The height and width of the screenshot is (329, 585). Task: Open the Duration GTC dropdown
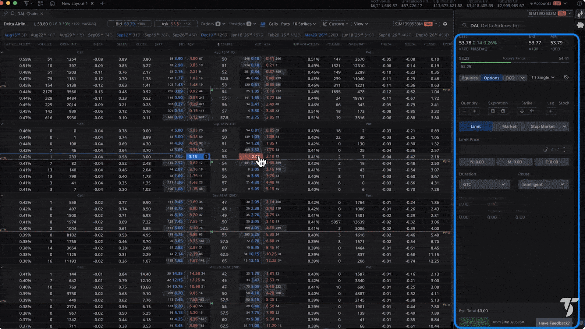coord(484,184)
